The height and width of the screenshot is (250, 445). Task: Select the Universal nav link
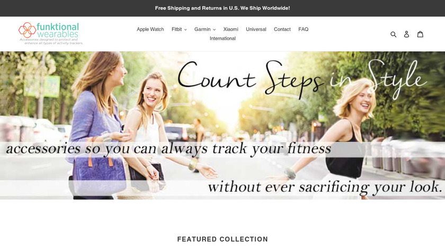coord(256,29)
